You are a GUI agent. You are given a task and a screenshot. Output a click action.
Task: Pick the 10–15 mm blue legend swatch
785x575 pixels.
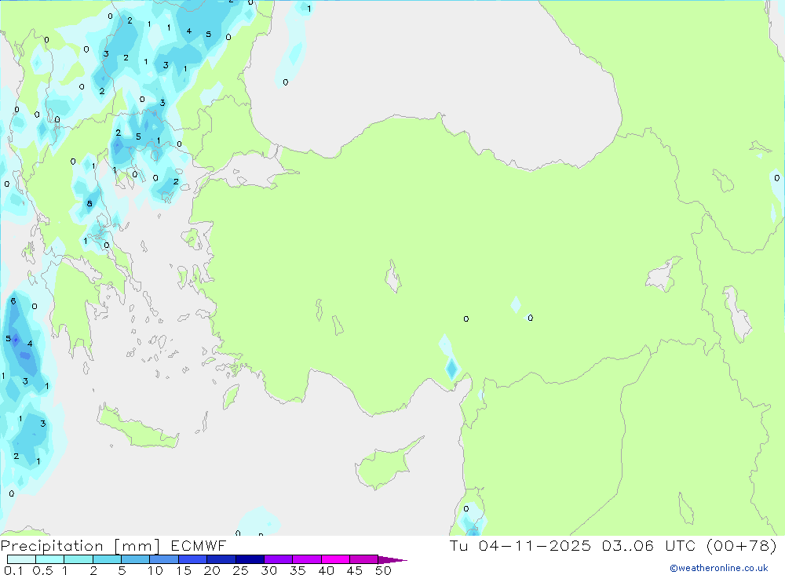coord(164,559)
